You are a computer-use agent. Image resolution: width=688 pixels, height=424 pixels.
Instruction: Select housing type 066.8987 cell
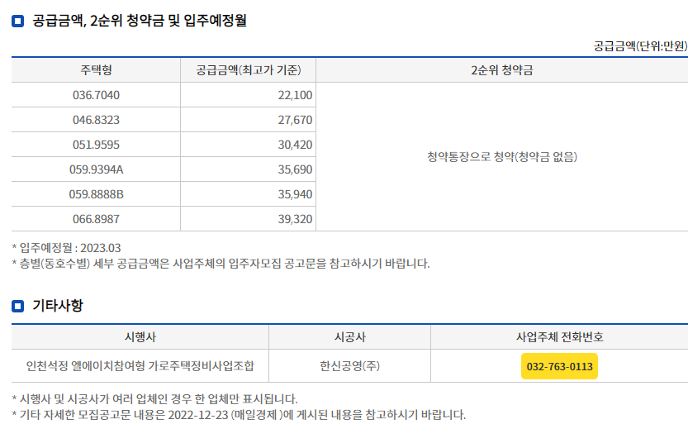96,219
